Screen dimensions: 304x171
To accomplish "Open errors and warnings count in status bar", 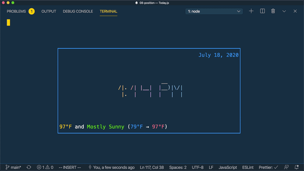I will point(45,167).
